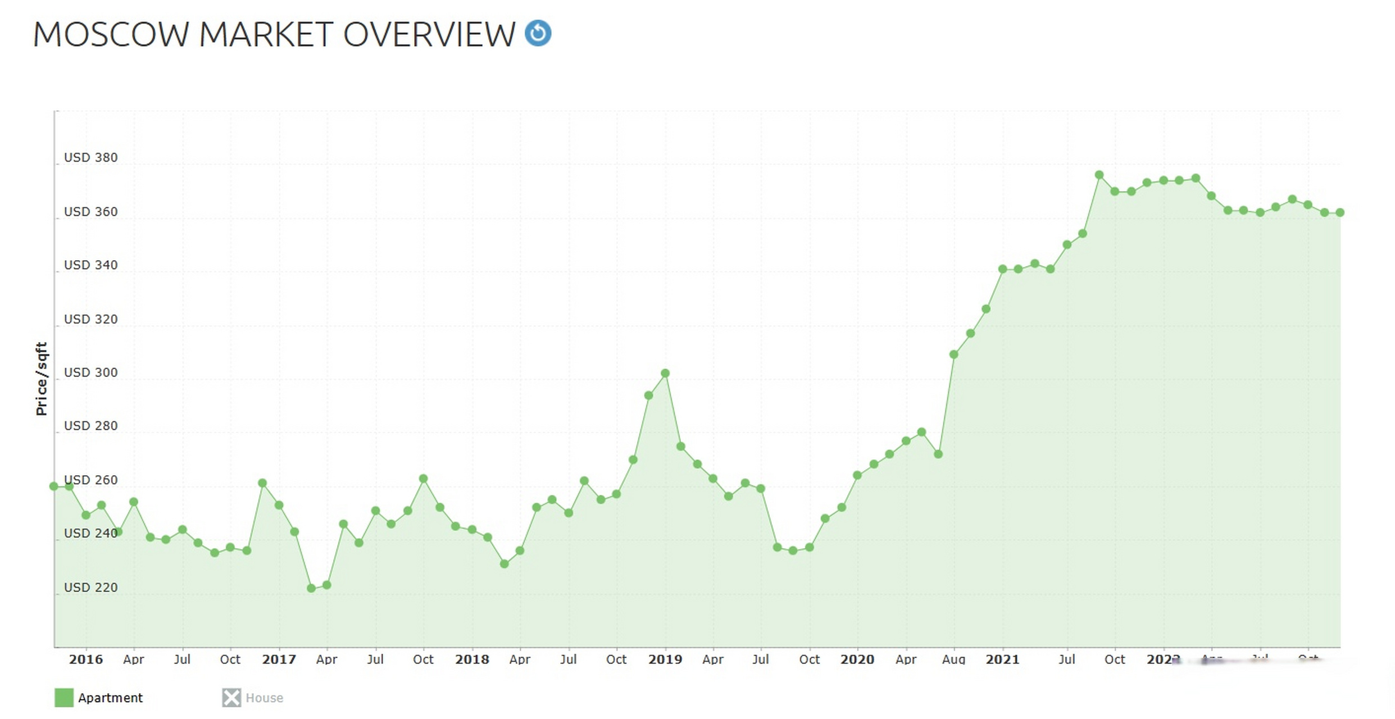Click the 'MOSCOW MARKET OVERVIEW' heading
This screenshot has width=1395, height=719.
coord(274,34)
